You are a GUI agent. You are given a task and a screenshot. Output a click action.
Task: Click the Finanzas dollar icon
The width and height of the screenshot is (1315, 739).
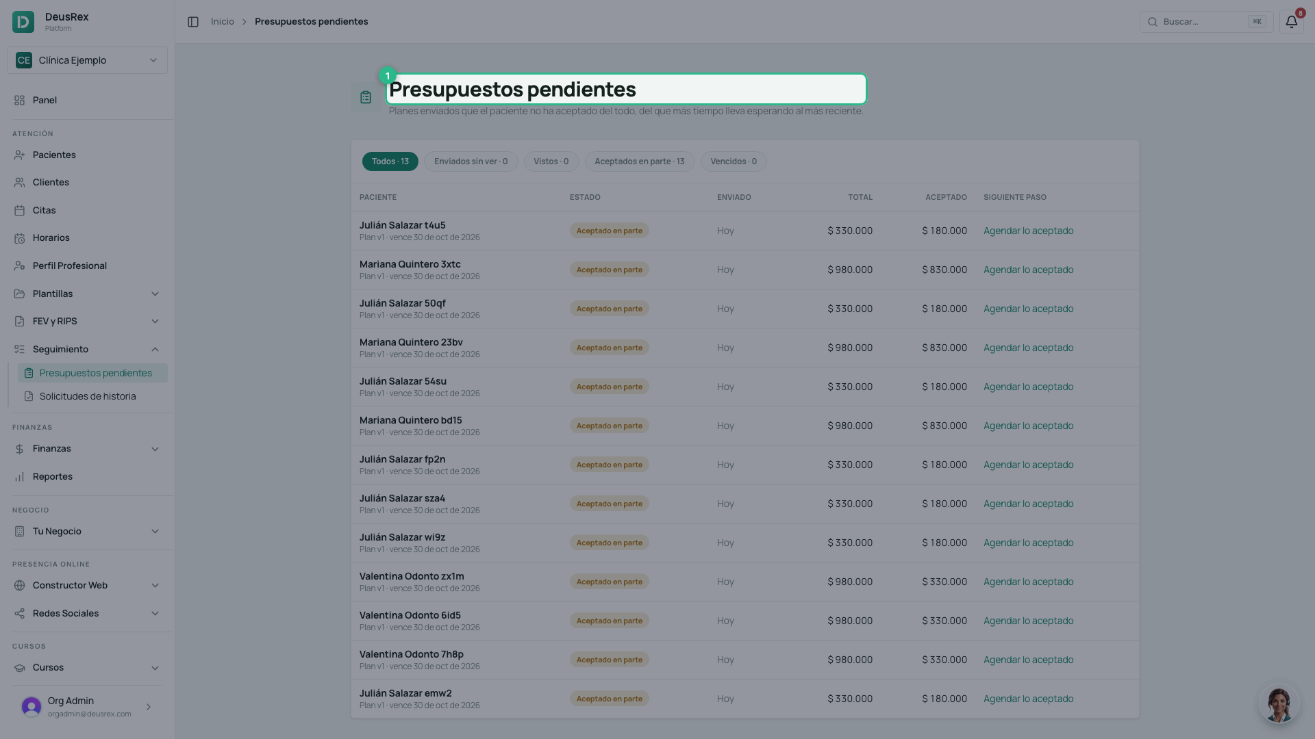point(19,449)
